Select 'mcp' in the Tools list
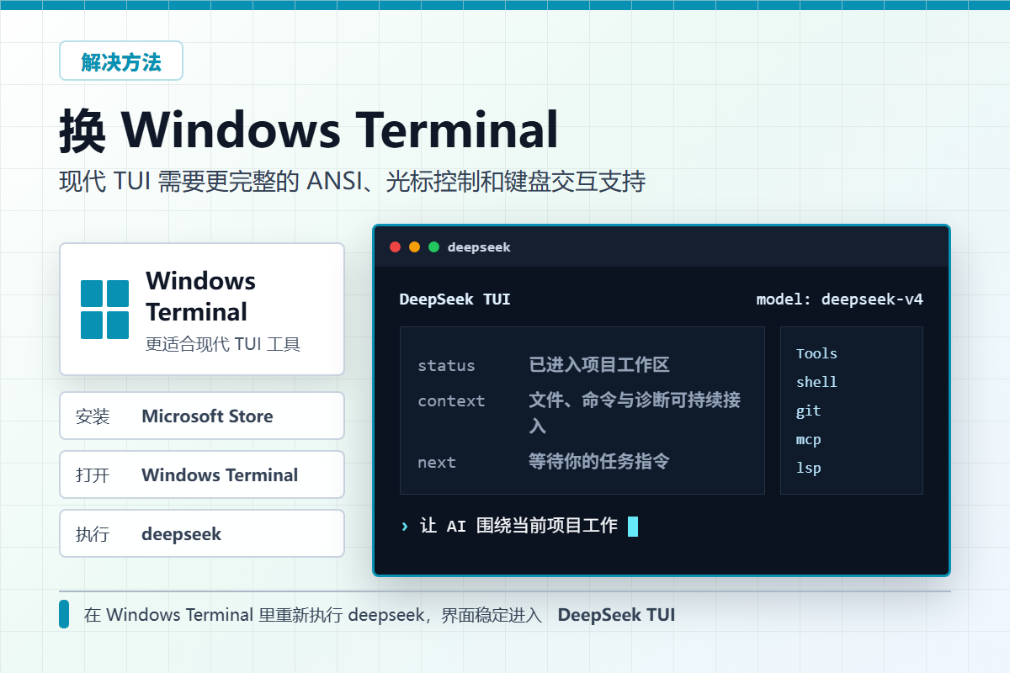 pos(808,440)
